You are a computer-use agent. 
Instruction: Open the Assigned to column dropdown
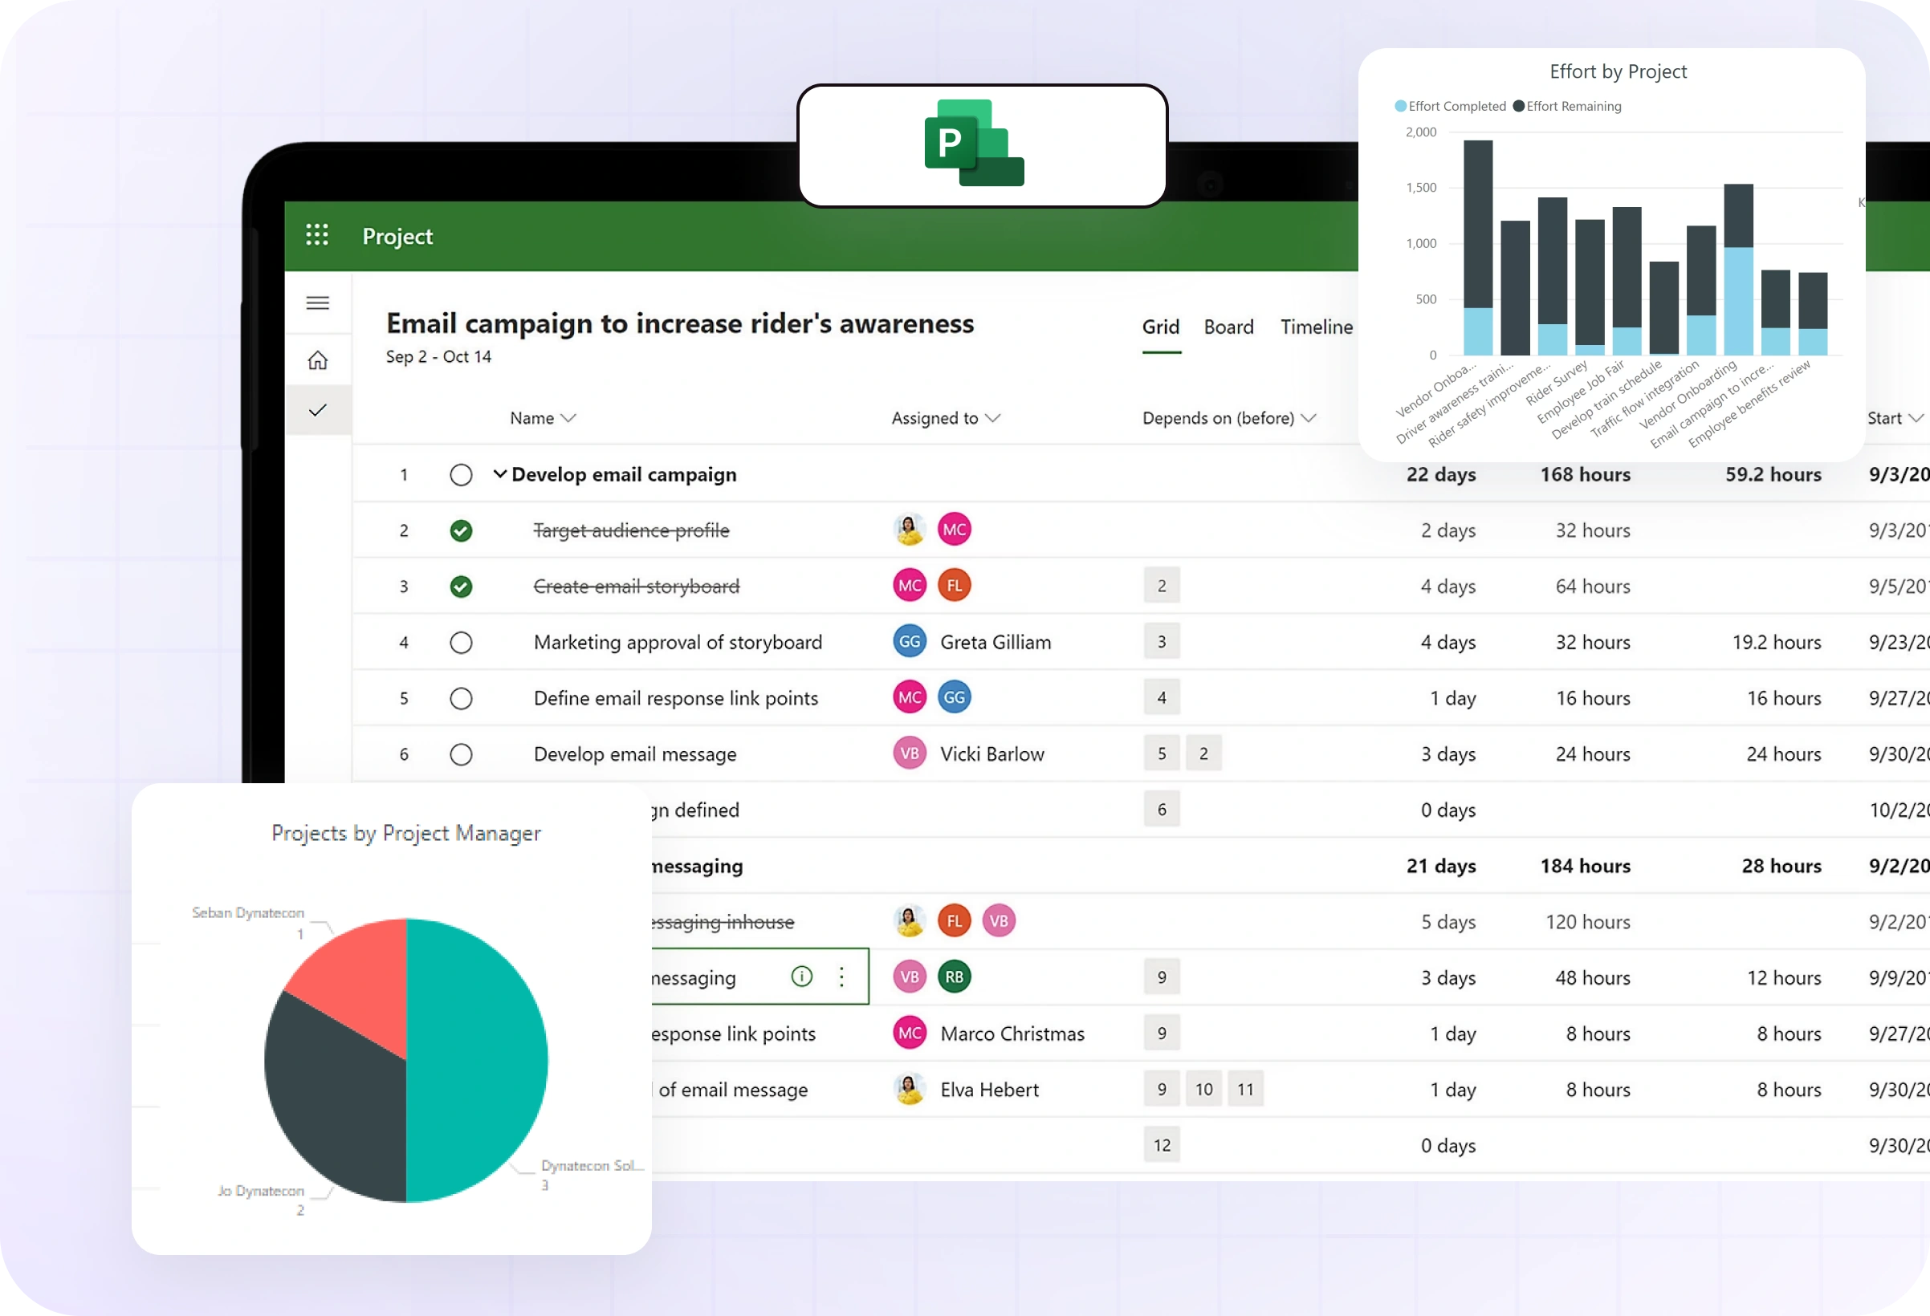(x=993, y=418)
